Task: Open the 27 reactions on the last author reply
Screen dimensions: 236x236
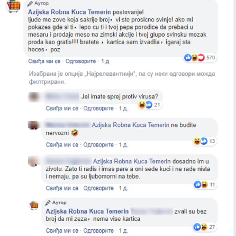Action: pyautogui.click(x=205, y=227)
